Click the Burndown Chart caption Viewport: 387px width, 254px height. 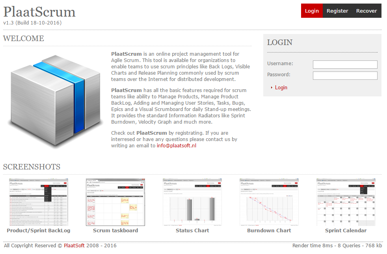(x=269, y=231)
